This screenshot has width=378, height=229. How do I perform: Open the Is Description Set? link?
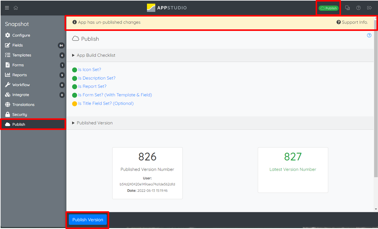(x=97, y=78)
